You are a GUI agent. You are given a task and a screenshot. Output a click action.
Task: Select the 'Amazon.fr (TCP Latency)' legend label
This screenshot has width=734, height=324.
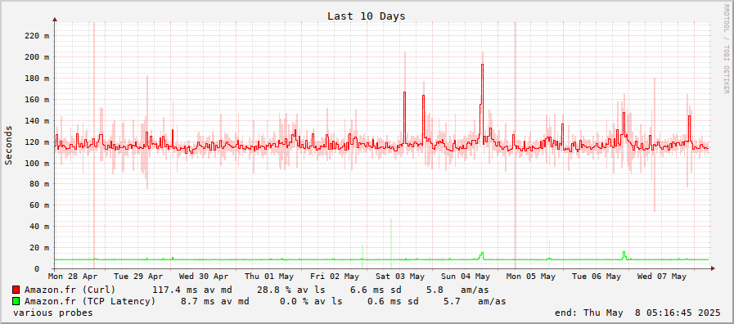coord(90,302)
